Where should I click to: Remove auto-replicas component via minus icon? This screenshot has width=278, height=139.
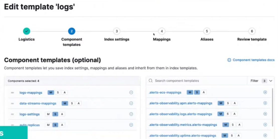pyautogui.click(x=131, y=125)
